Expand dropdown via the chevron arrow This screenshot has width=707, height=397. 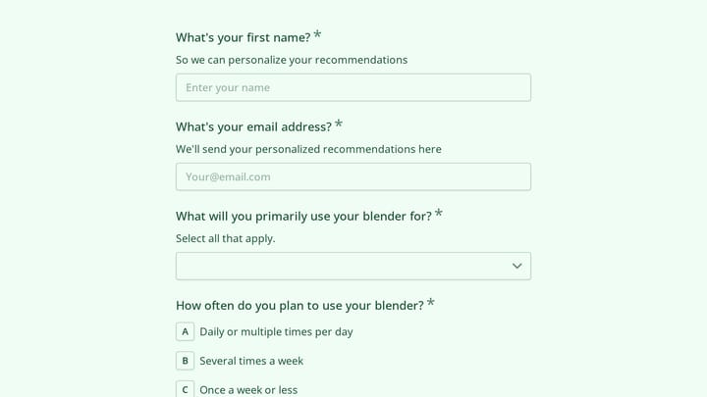coord(517,266)
